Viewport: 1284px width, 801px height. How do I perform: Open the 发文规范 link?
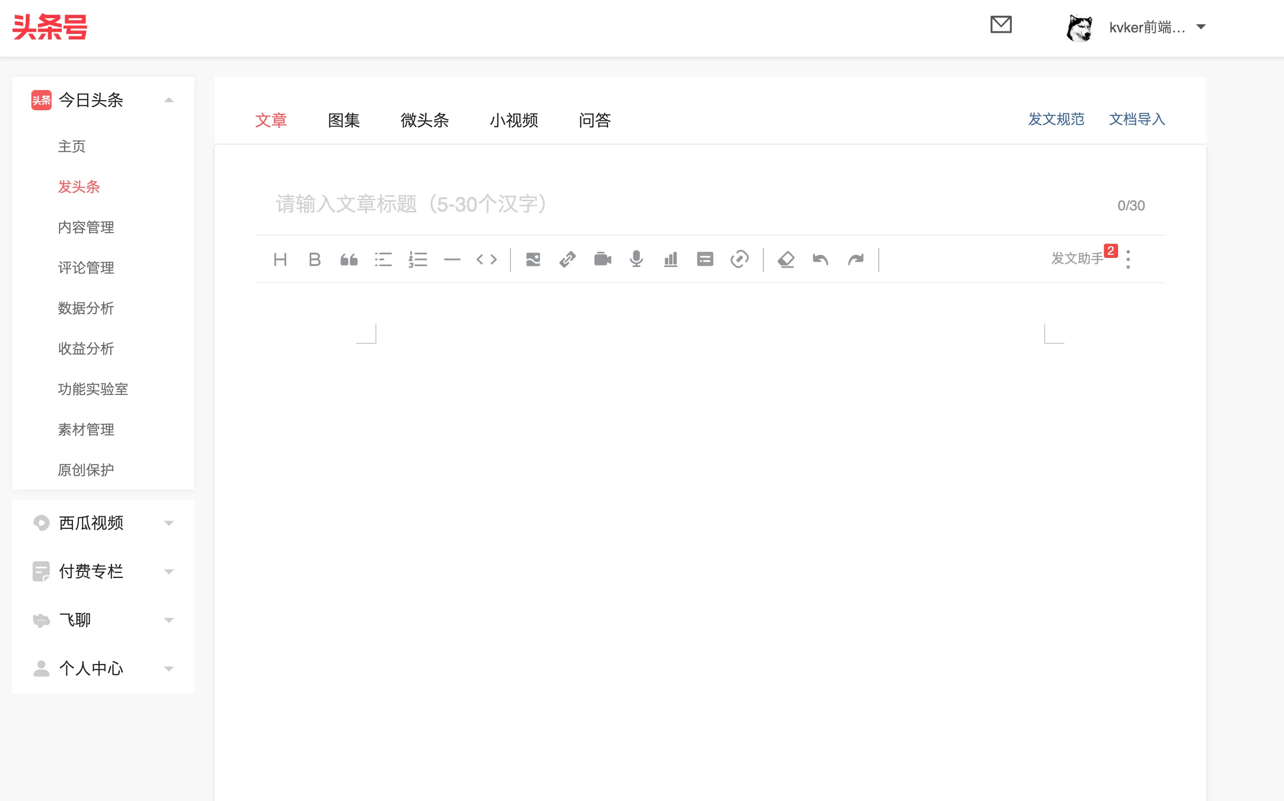[1056, 119]
